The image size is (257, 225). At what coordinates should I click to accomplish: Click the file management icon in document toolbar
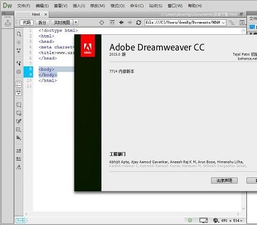pos(232,22)
